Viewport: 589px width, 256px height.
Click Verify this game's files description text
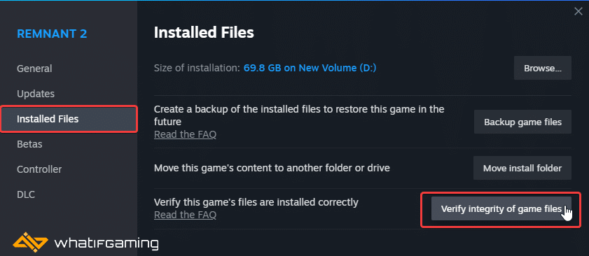click(256, 202)
